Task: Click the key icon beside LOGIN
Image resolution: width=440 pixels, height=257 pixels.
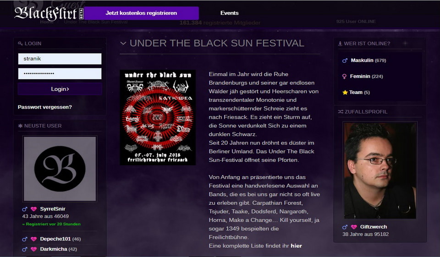Action: tap(20, 44)
